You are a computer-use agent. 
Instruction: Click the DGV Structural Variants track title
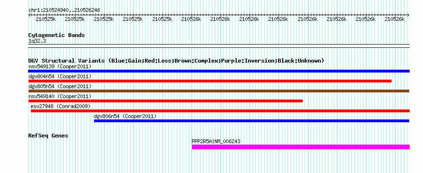176,61
